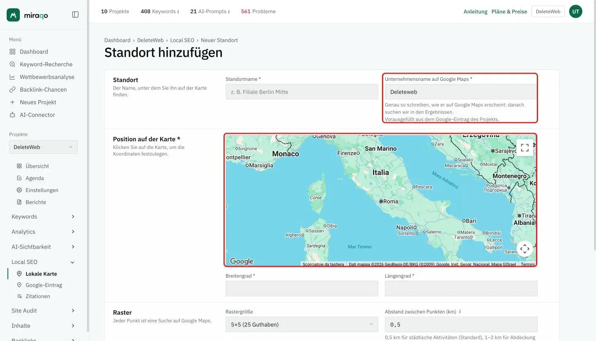Click the info icon next to AI-Prompts

point(228,12)
